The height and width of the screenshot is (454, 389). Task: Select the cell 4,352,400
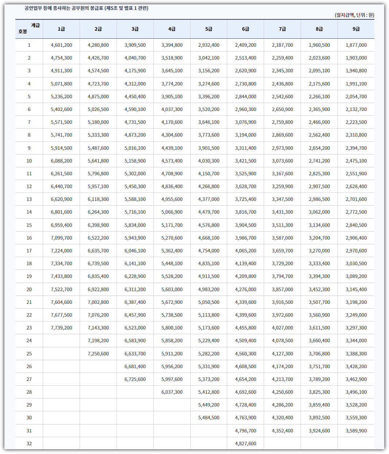282,431
